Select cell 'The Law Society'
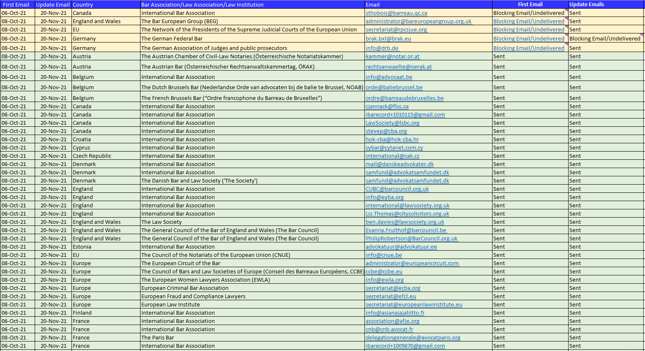Viewport: 645px width, 351px height. click(x=252, y=222)
